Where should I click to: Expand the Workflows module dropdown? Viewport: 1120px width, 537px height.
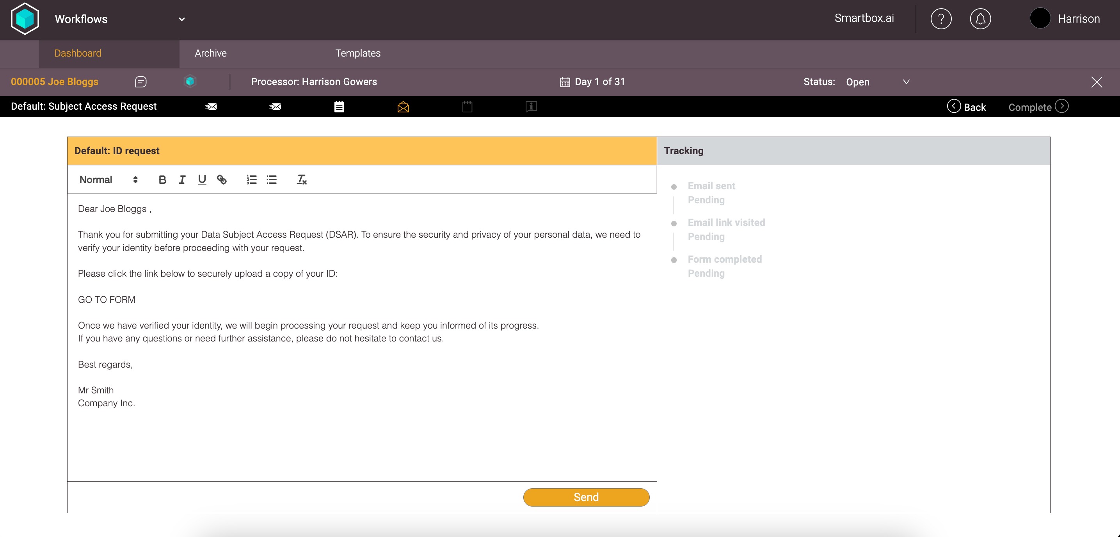click(182, 19)
